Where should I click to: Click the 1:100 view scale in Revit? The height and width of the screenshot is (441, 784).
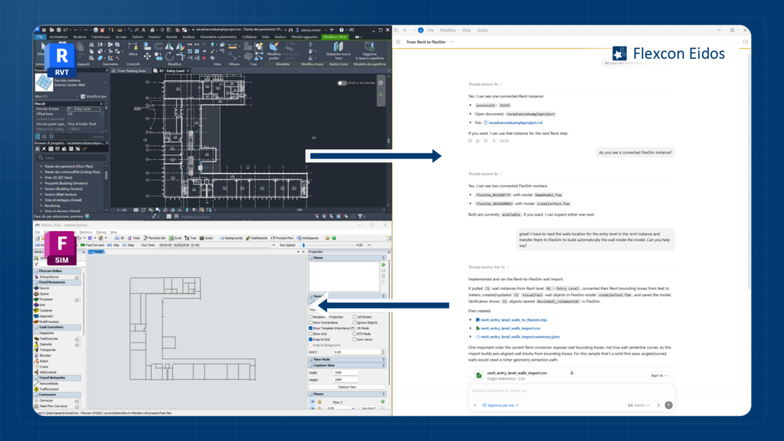[122, 210]
